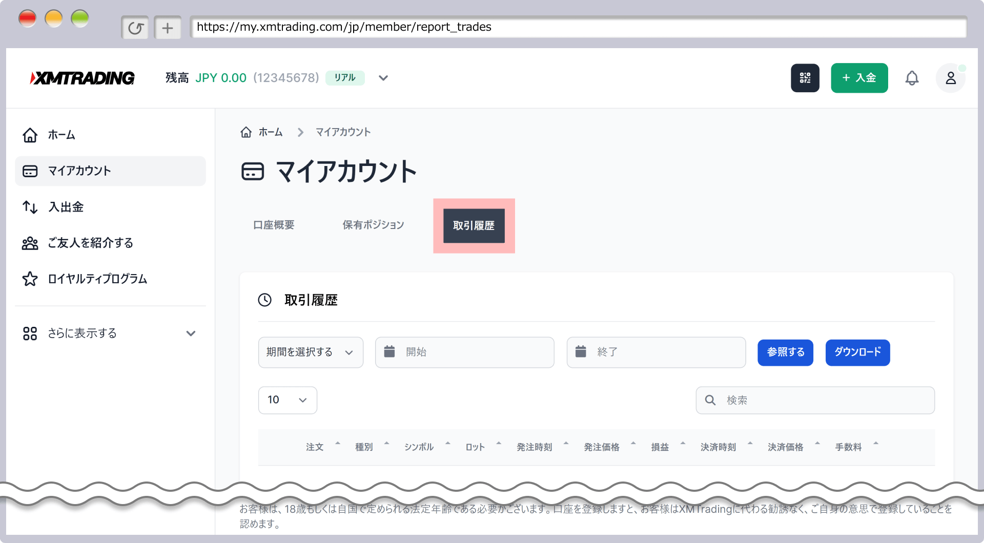Open the user profile icon

click(x=951, y=78)
